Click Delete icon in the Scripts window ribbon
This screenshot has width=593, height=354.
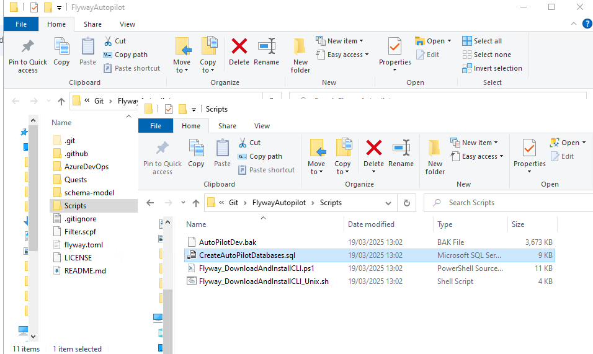(373, 154)
